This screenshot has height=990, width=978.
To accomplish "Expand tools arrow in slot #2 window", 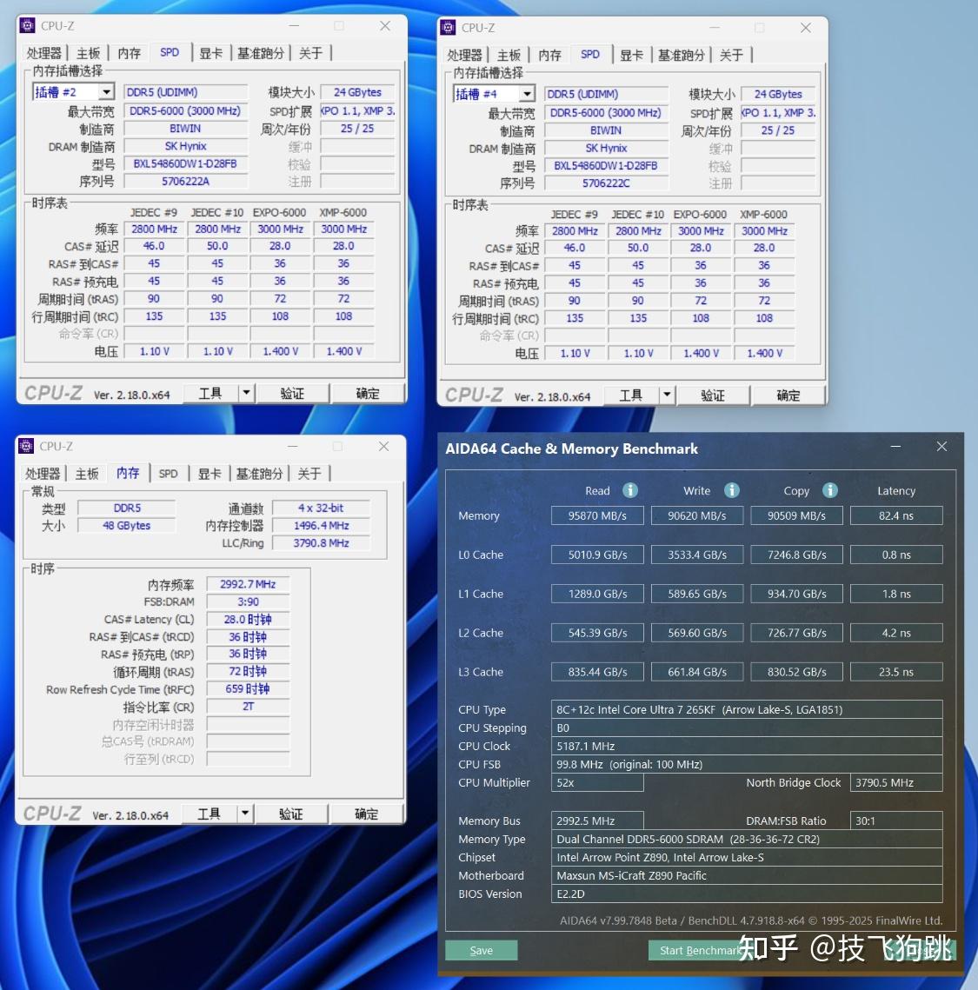I will click(x=246, y=394).
